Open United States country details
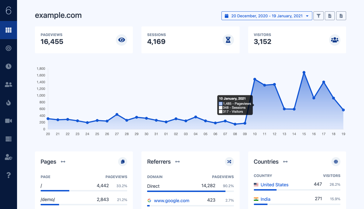 [x=275, y=185]
